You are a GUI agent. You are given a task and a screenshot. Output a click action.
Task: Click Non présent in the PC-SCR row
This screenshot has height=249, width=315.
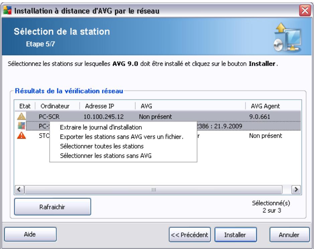pyautogui.click(x=155, y=117)
